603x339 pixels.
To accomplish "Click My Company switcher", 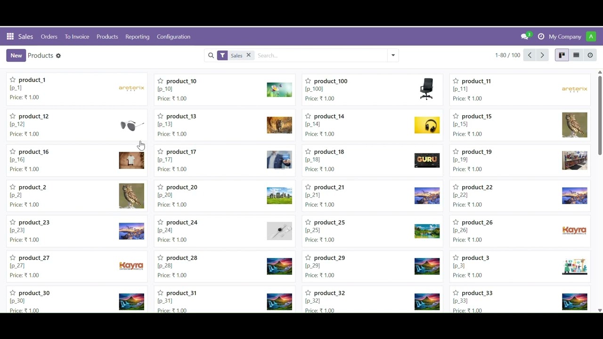I will click(x=565, y=37).
